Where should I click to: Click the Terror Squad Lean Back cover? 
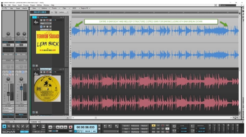tap(48, 42)
